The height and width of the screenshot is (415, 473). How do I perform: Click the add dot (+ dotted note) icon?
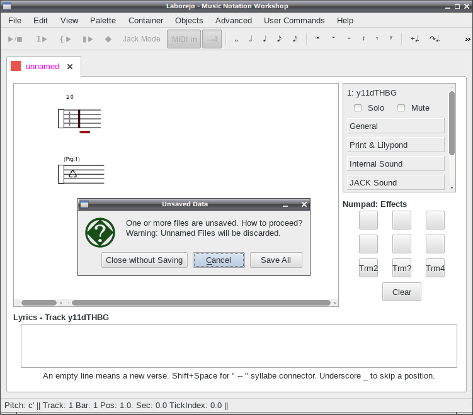415,39
